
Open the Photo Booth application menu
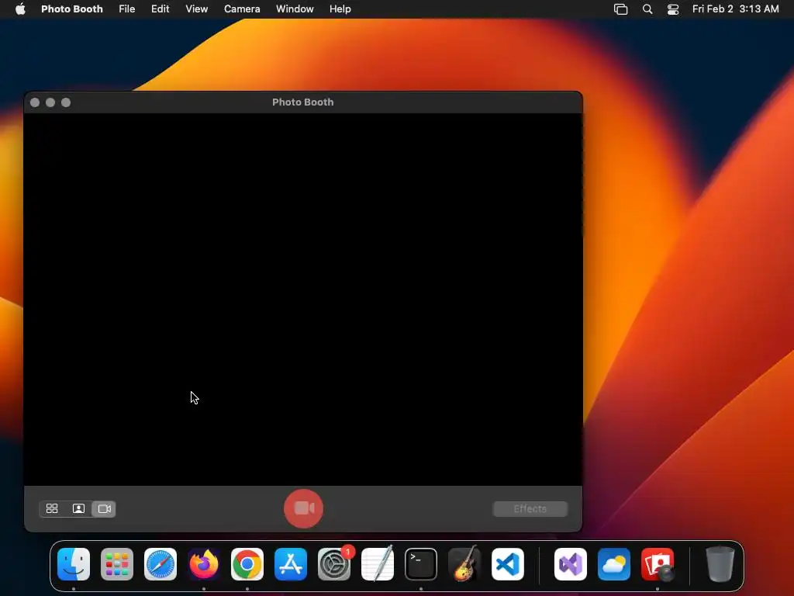(x=72, y=9)
